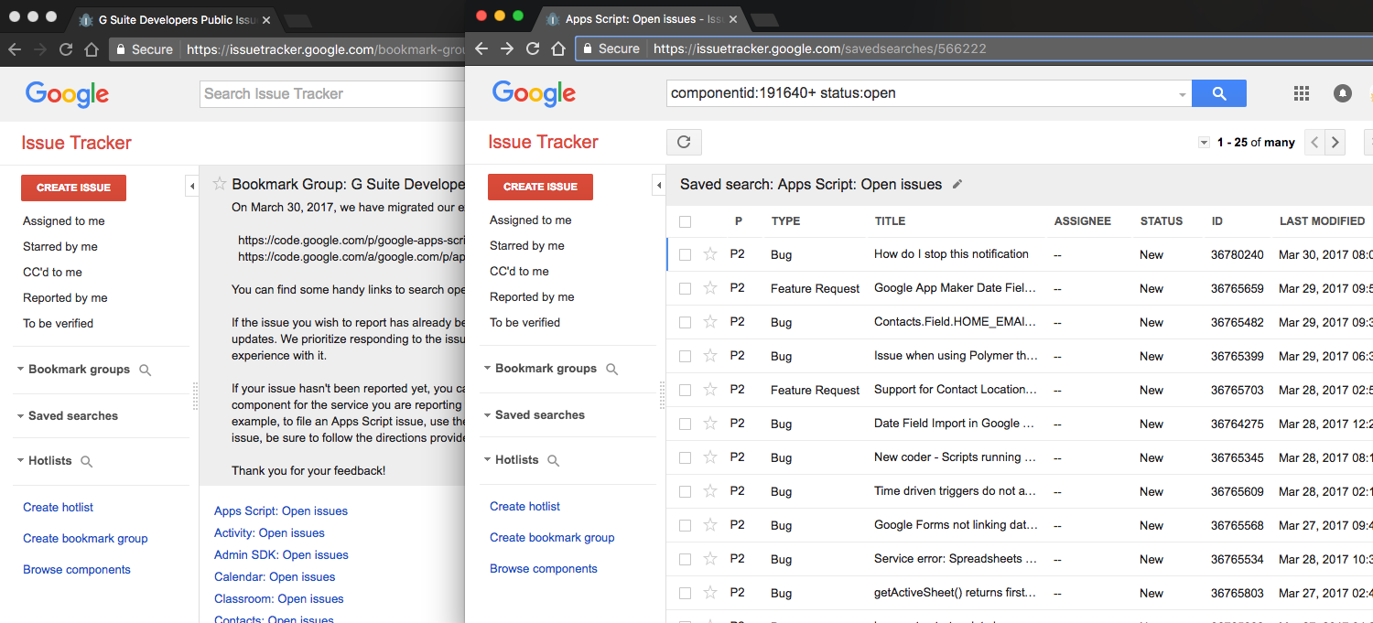Collapse sidebar arrow in front window
Screen dimensions: 1373x623
click(x=659, y=186)
